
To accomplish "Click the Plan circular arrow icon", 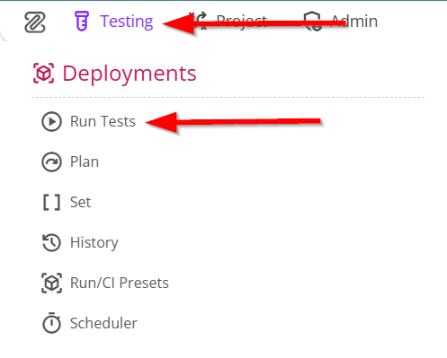I will click(51, 162).
